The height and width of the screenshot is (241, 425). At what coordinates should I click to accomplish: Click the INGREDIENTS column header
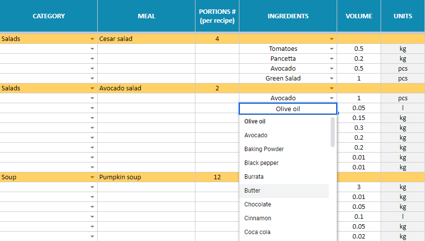pos(288,16)
